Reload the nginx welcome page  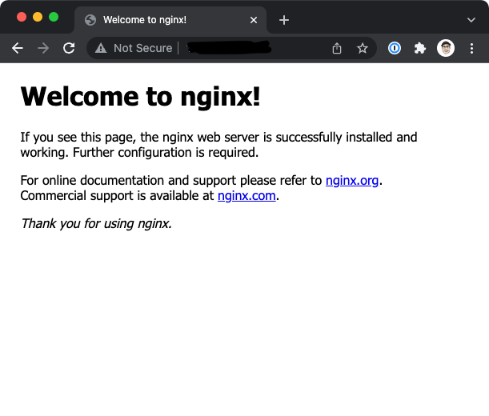coord(69,48)
